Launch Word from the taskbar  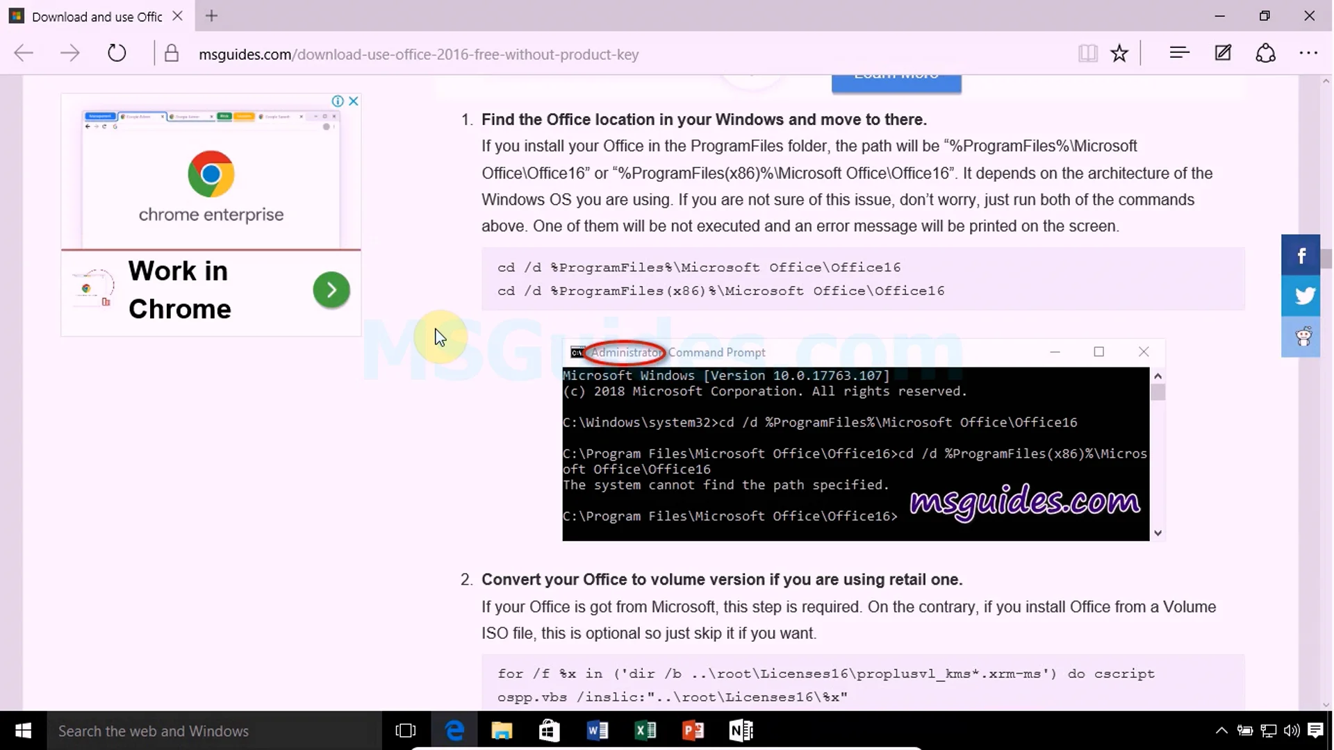[x=597, y=731]
